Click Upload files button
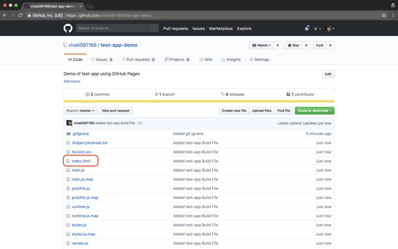 (x=262, y=110)
